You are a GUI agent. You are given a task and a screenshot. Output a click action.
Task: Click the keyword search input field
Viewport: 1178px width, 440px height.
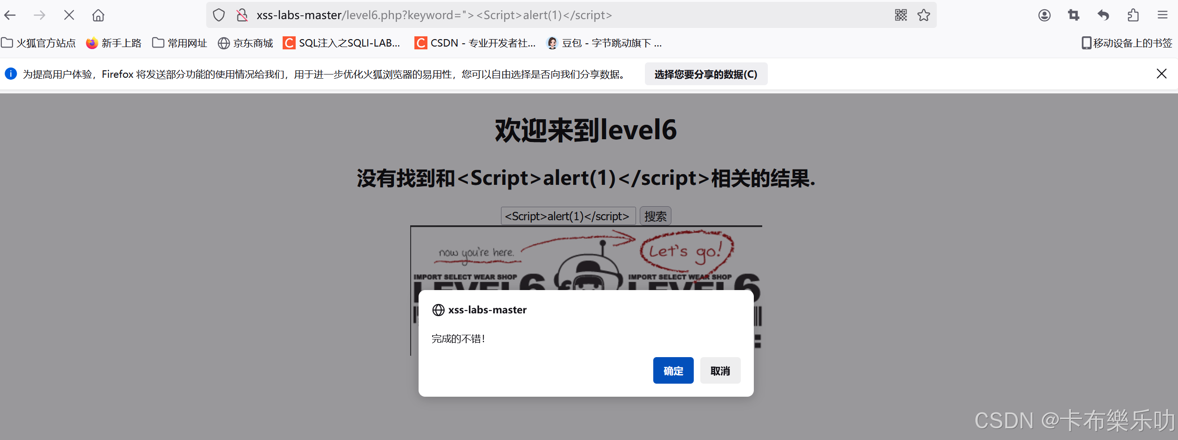click(x=568, y=216)
